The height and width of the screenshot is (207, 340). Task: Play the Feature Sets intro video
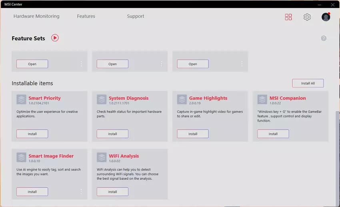point(55,38)
